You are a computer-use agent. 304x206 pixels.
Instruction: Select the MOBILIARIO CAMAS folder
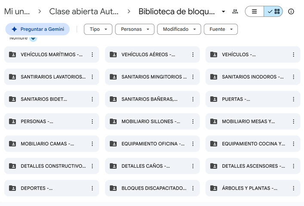click(52, 144)
